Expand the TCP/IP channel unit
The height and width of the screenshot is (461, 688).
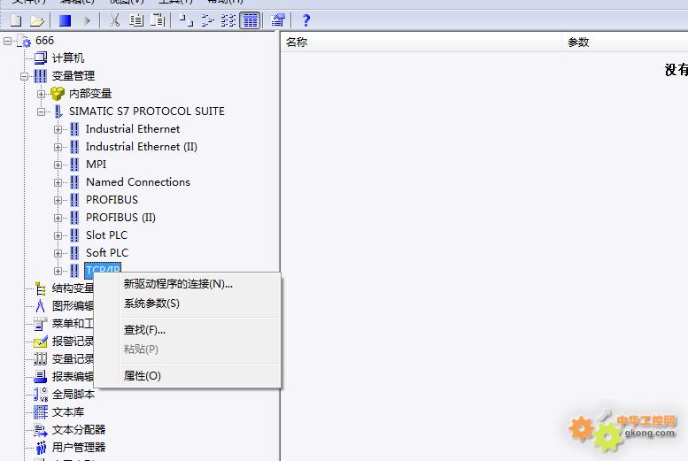(x=58, y=271)
